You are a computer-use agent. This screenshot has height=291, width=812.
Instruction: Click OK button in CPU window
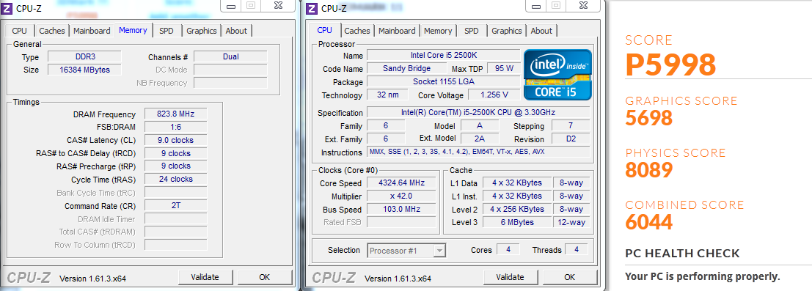click(570, 277)
